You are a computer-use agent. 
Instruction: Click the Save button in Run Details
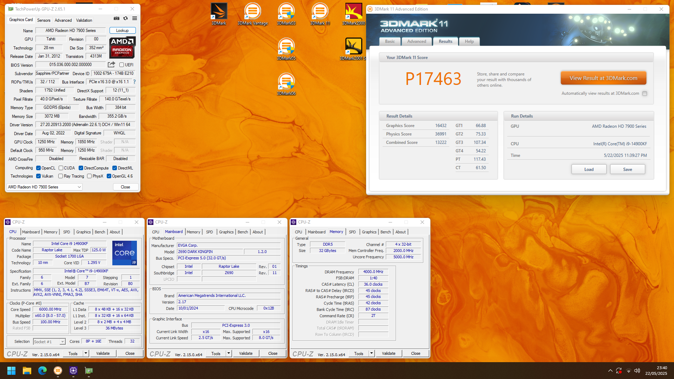point(627,169)
